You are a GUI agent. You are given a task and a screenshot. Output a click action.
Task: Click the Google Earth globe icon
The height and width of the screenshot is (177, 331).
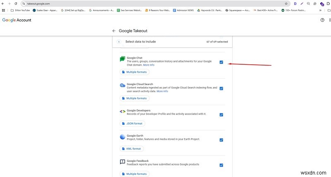tap(122, 137)
